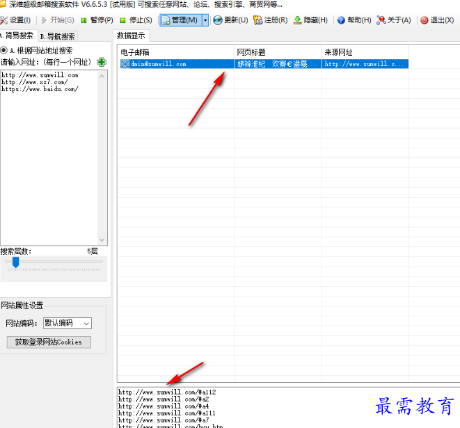Click the green plus add-URL icon

point(102,62)
